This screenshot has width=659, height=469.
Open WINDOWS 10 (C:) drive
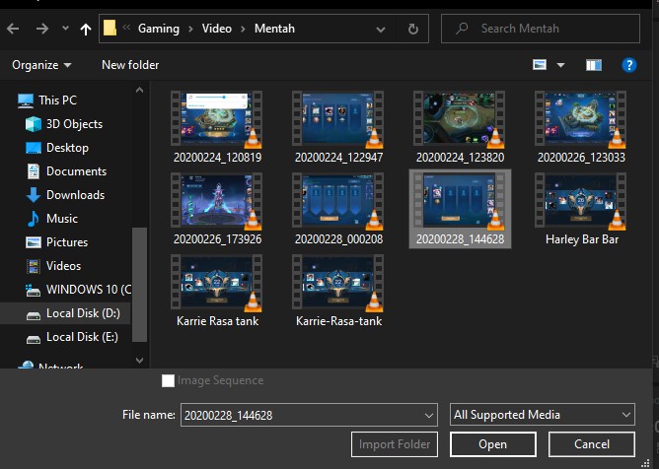(78, 290)
